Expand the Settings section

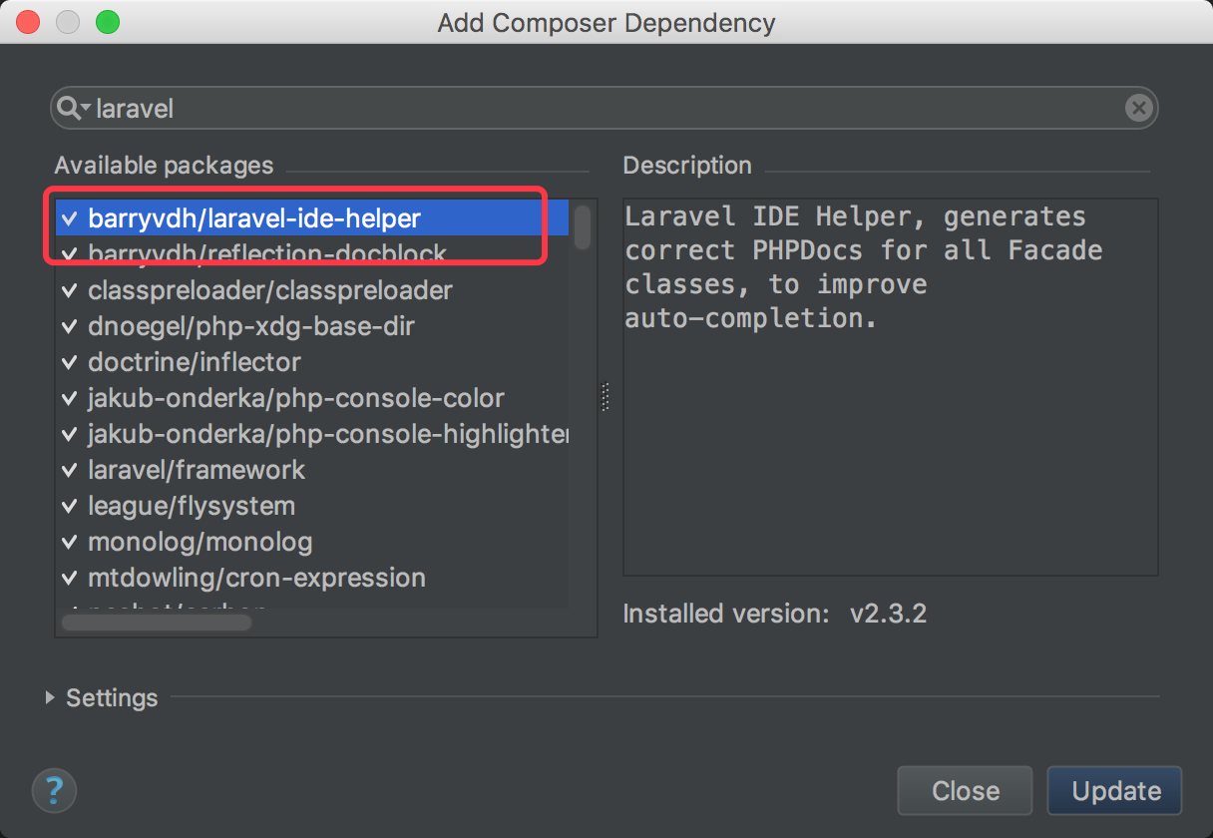tap(50, 697)
